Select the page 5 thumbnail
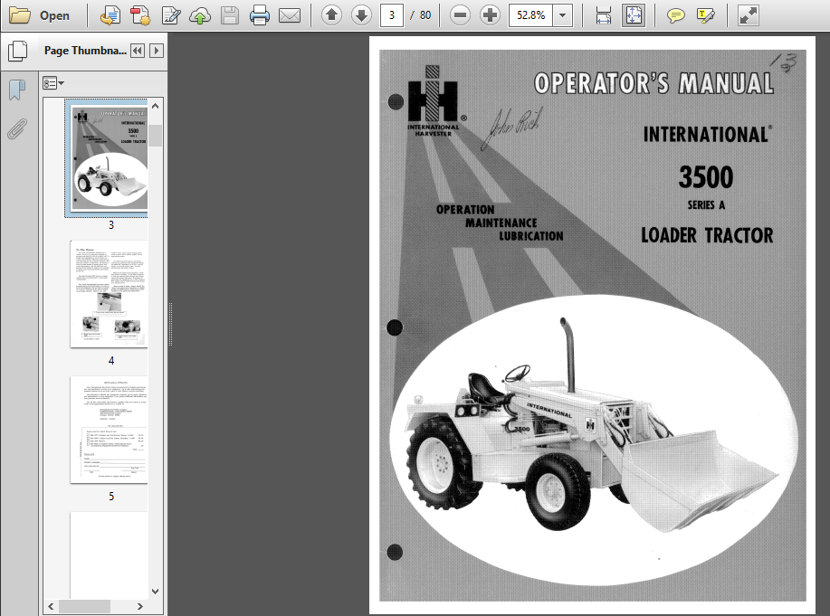The height and width of the screenshot is (616, 830). pos(109,430)
